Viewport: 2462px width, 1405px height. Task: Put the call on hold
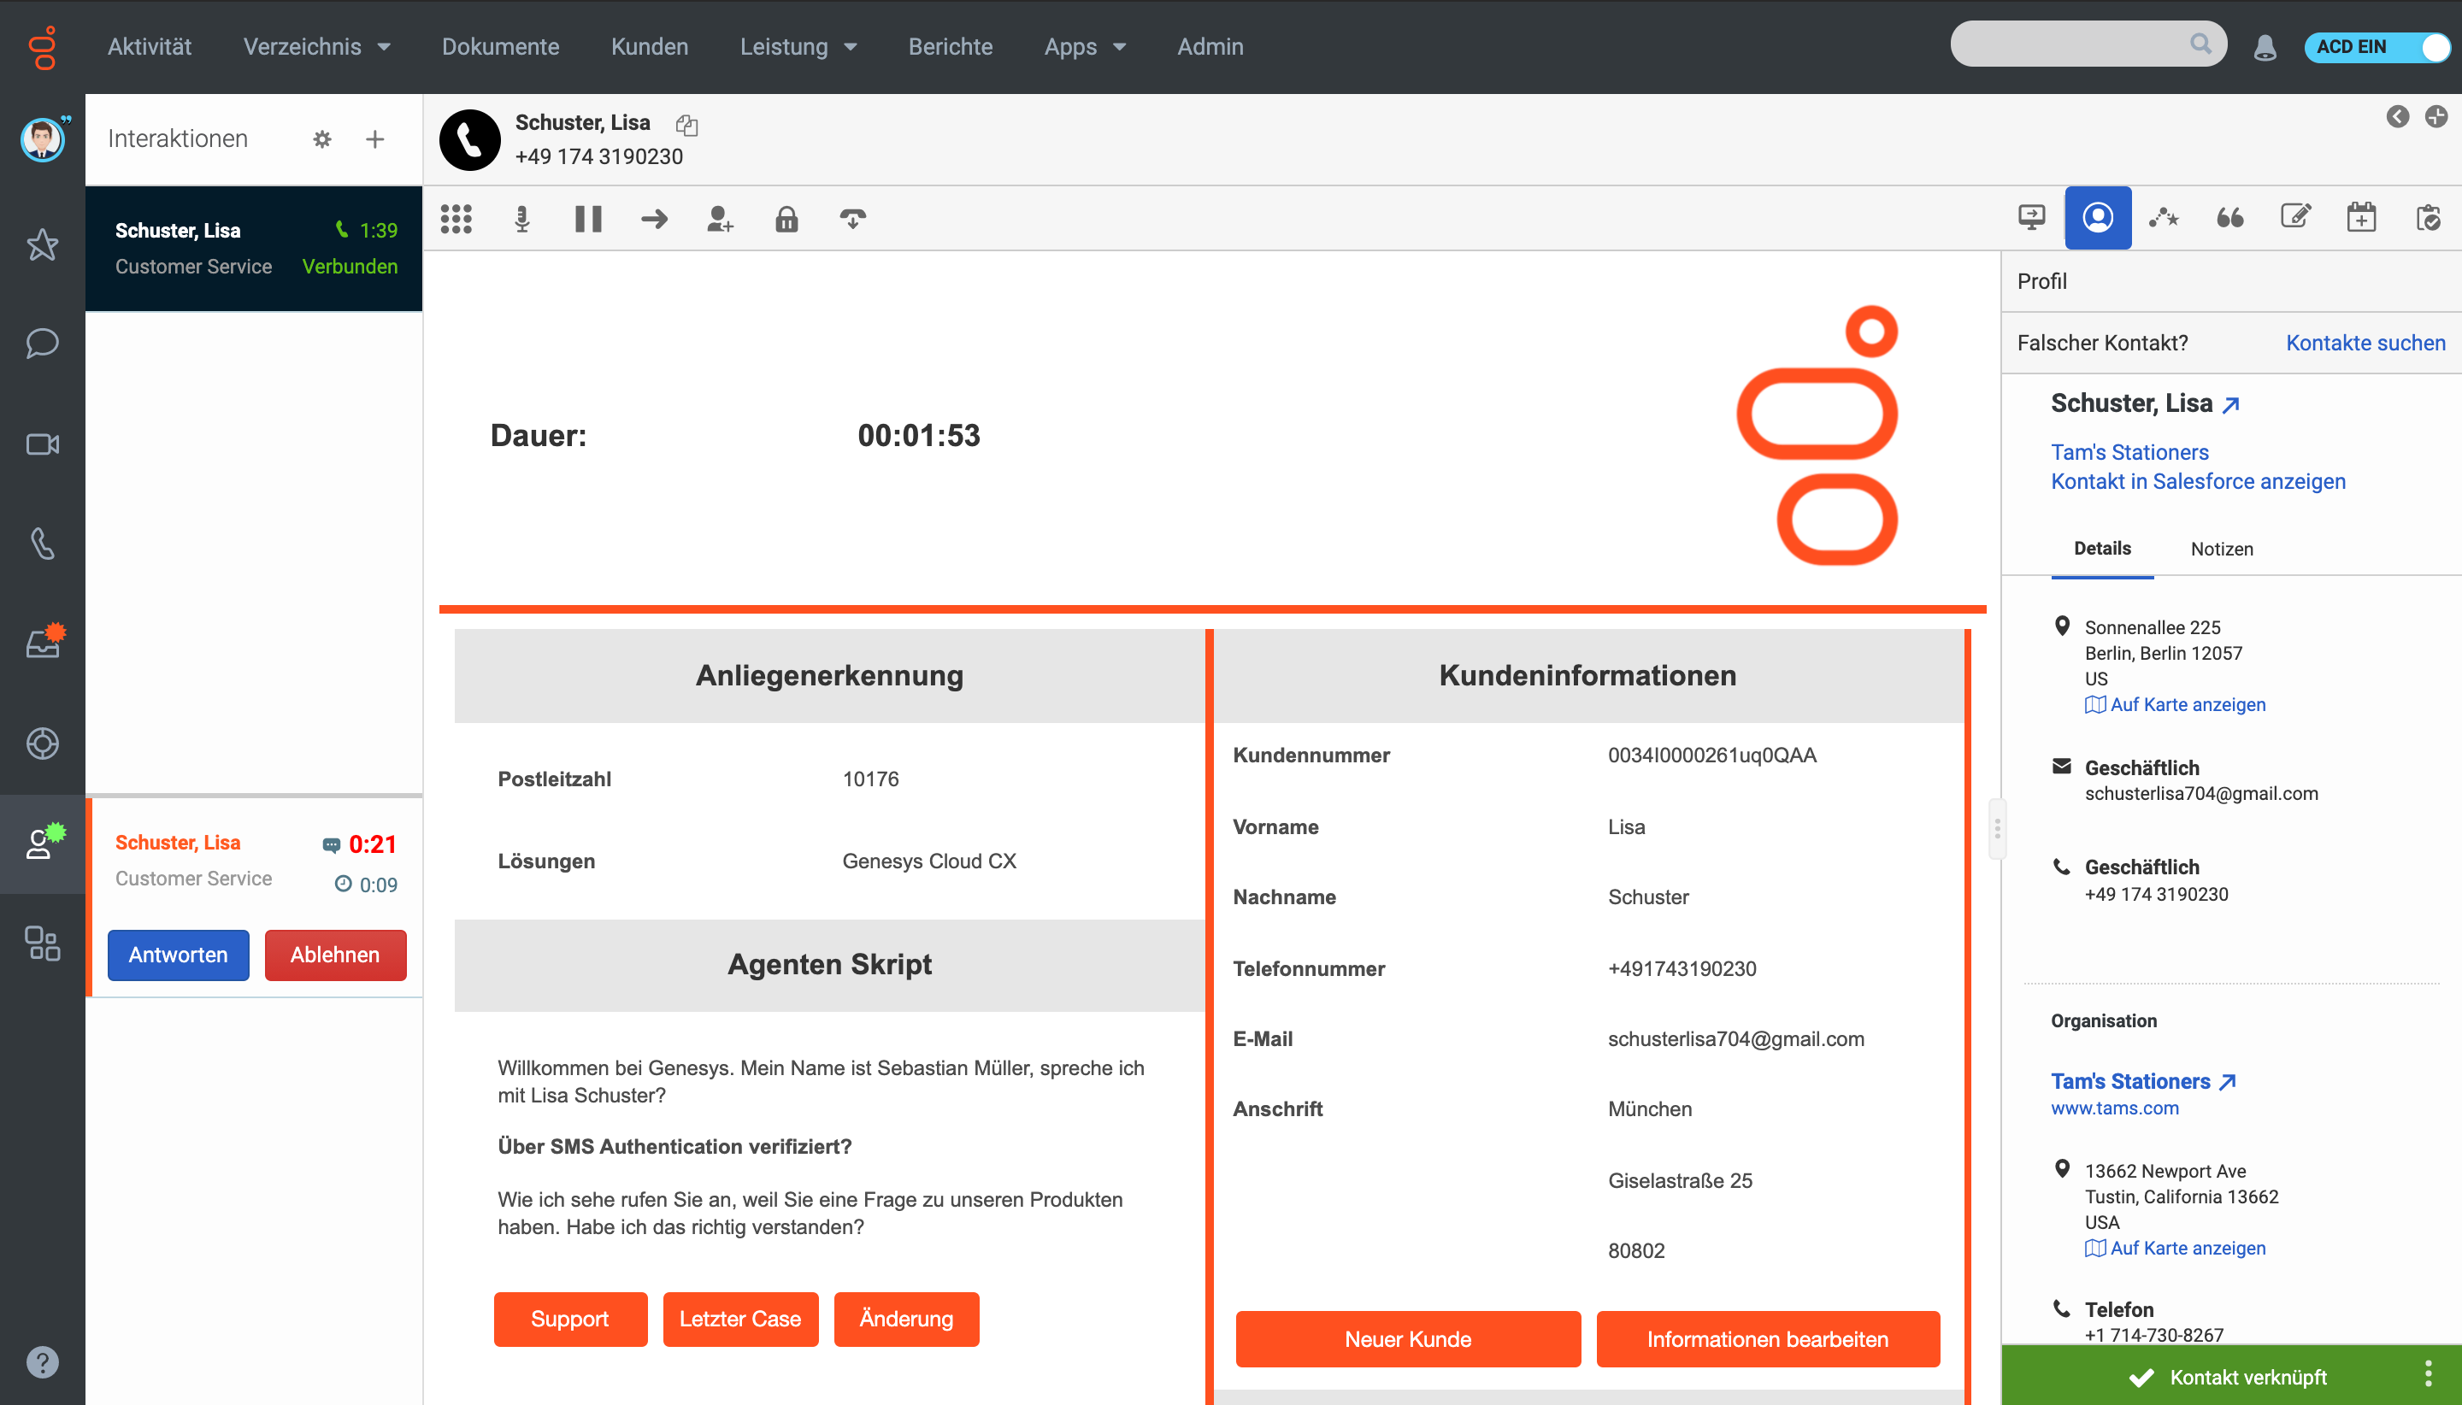click(x=588, y=219)
